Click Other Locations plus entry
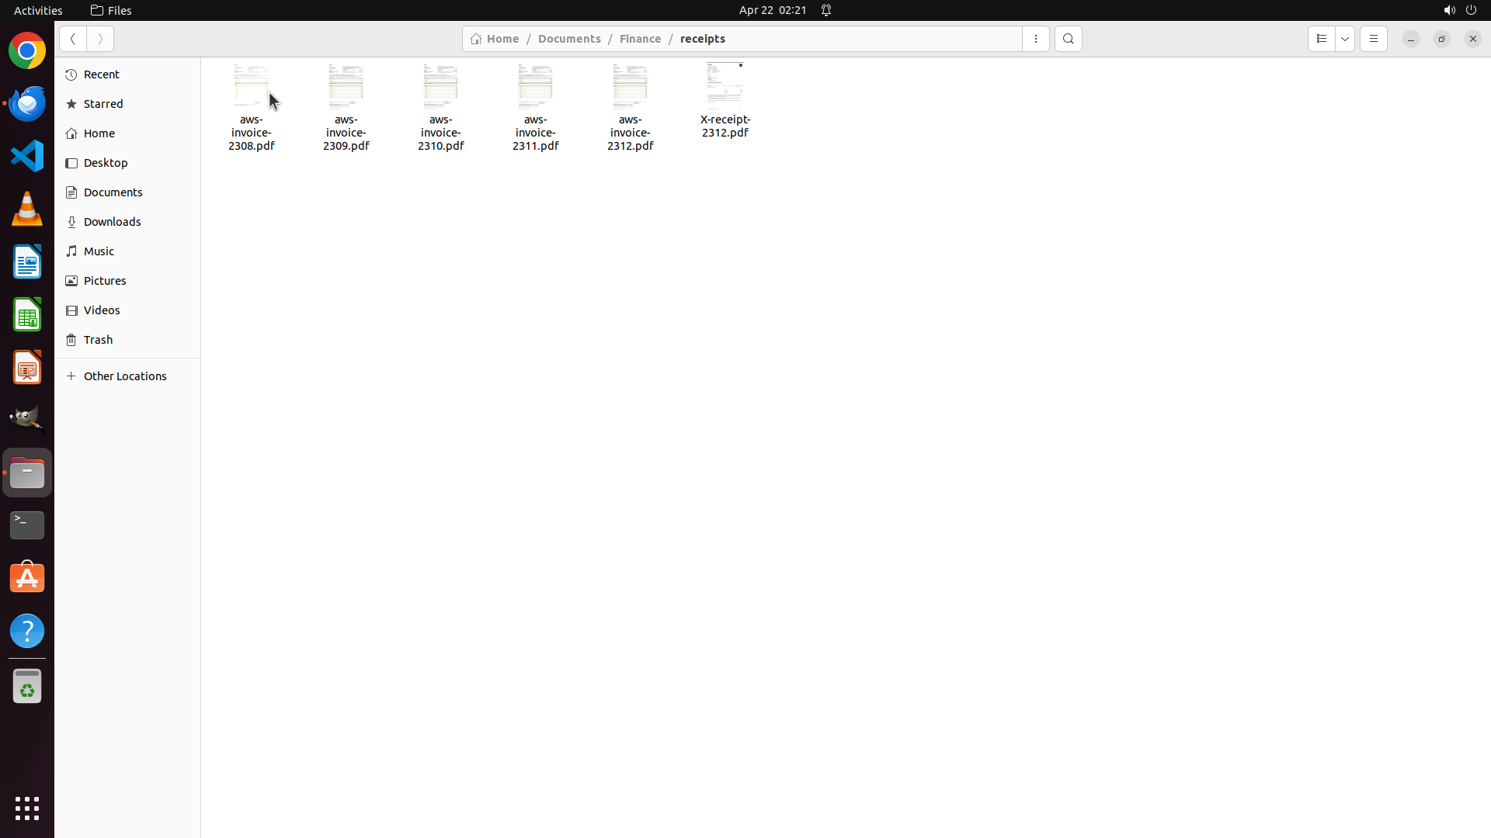Image resolution: width=1491 pixels, height=838 pixels. click(x=124, y=376)
